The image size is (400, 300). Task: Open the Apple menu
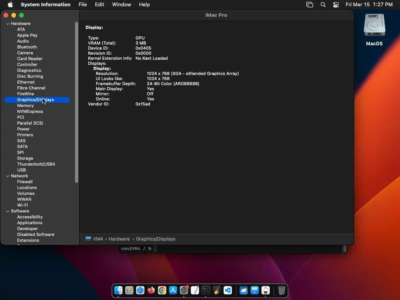click(x=10, y=4)
